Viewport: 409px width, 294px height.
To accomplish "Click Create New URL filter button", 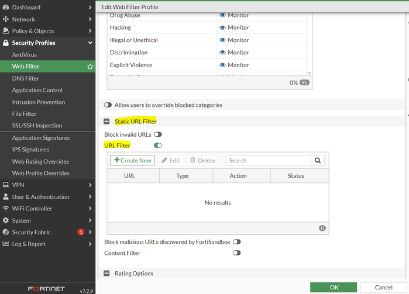I will (132, 160).
